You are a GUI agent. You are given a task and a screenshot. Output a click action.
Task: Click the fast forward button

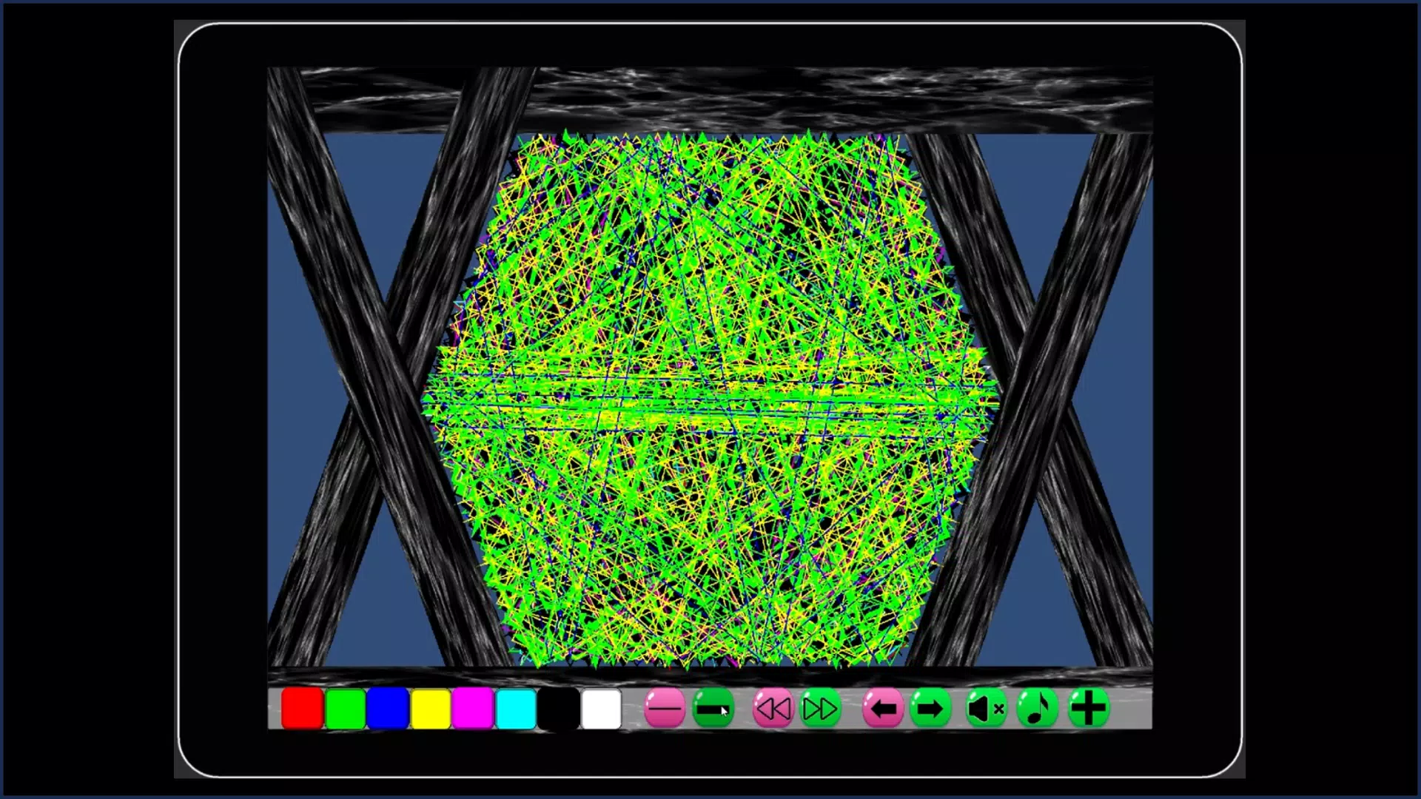(x=820, y=709)
